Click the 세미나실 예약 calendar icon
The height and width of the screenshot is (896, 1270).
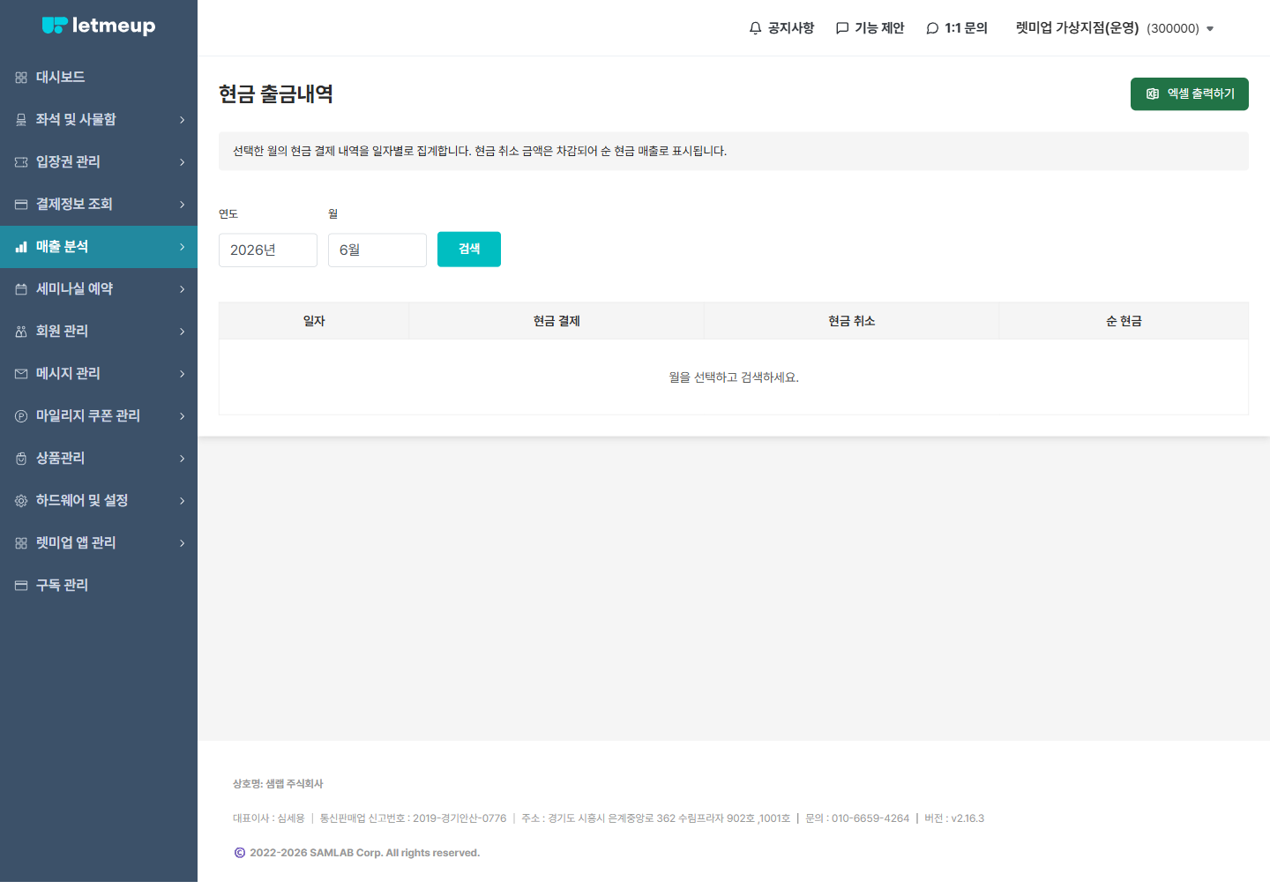21,289
